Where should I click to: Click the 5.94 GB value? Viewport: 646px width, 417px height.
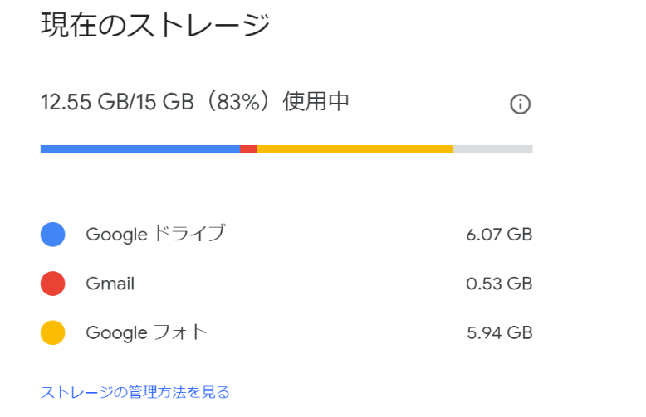[x=500, y=332]
